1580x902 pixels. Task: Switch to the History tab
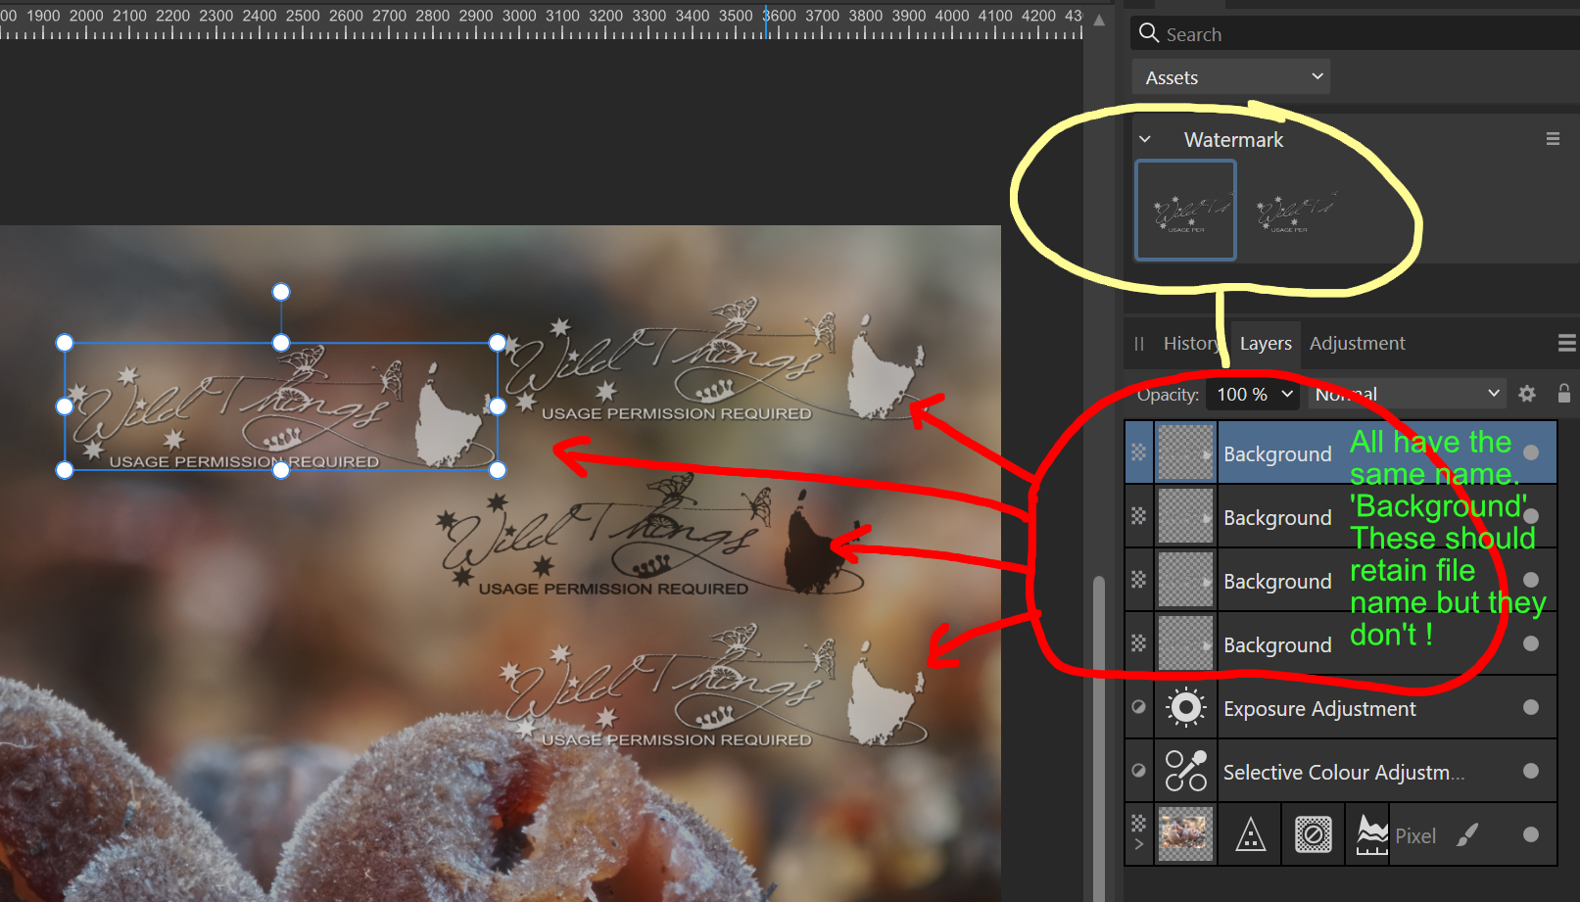[1190, 344]
